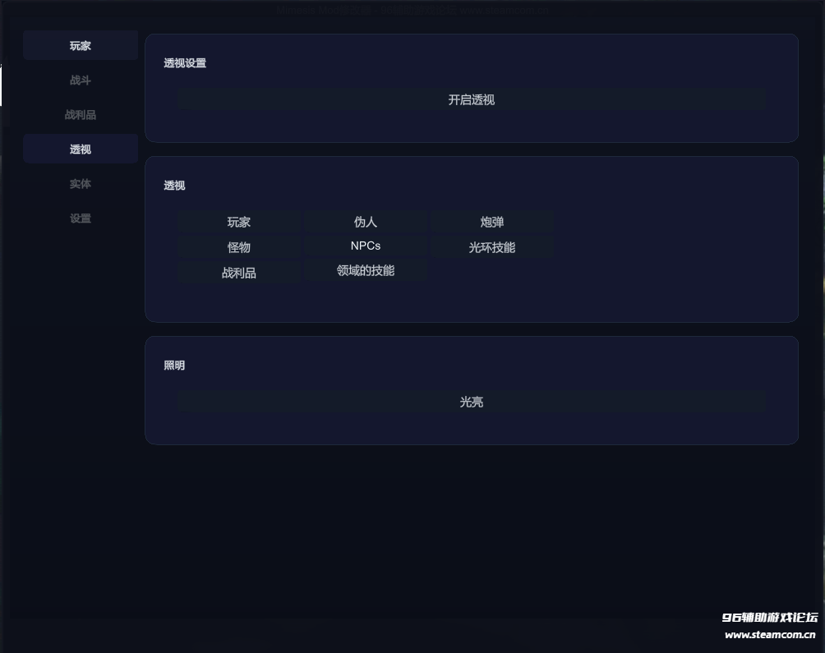
Task: Enable the 开启透视 toggle
Action: [472, 100]
